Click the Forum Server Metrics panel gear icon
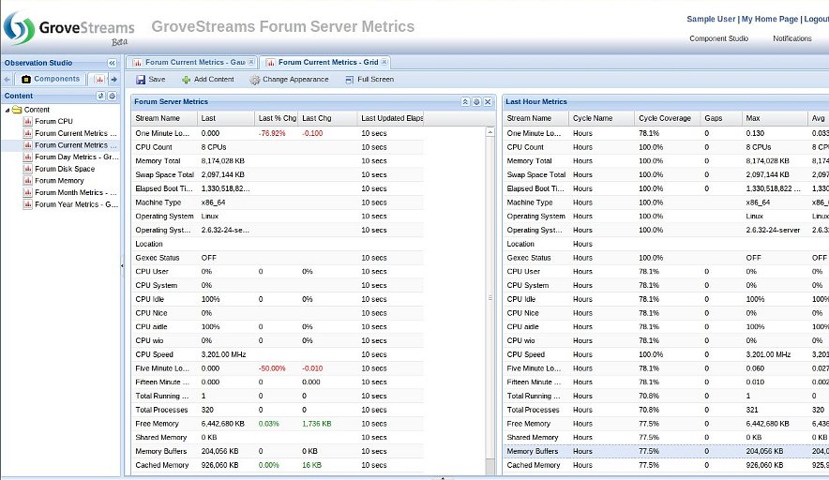Viewport: 829px width, 480px height. coord(476,101)
